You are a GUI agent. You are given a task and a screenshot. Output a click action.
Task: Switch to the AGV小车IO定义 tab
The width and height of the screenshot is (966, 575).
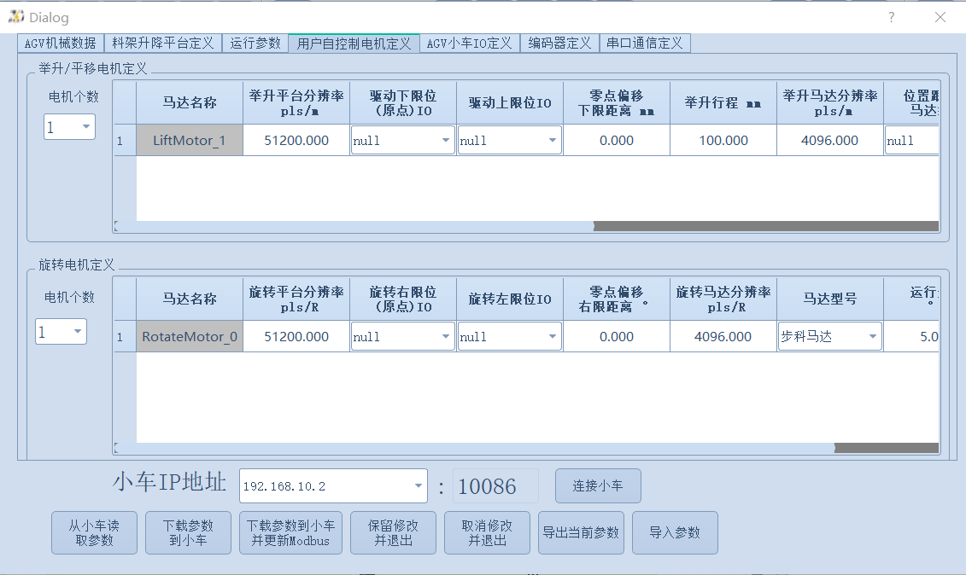(470, 43)
